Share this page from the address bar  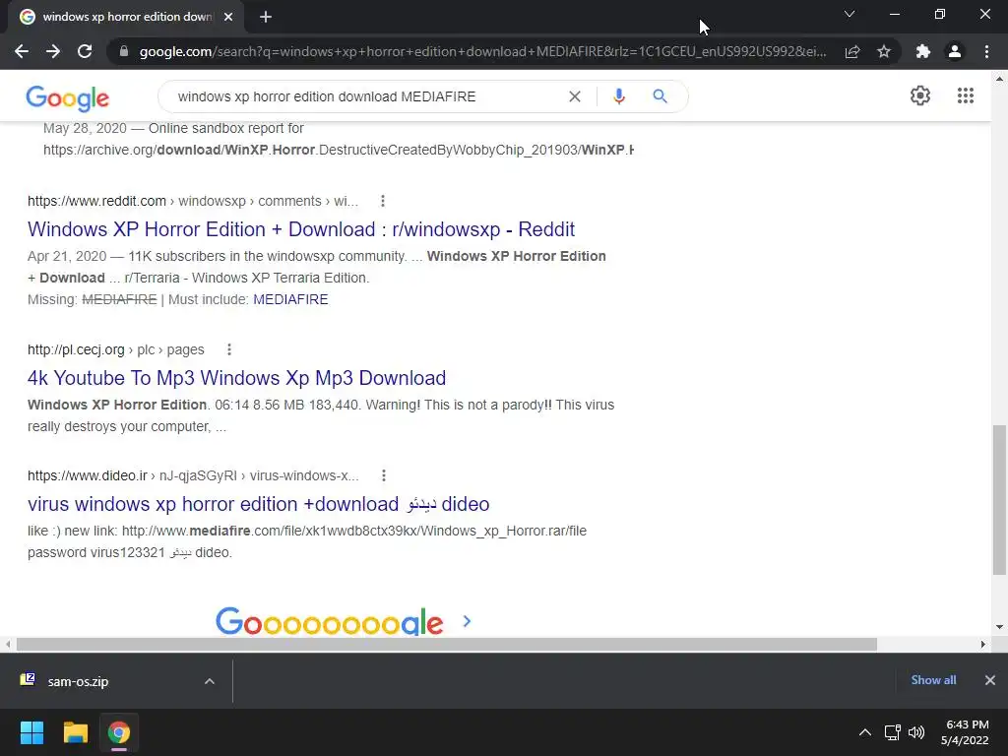(852, 51)
